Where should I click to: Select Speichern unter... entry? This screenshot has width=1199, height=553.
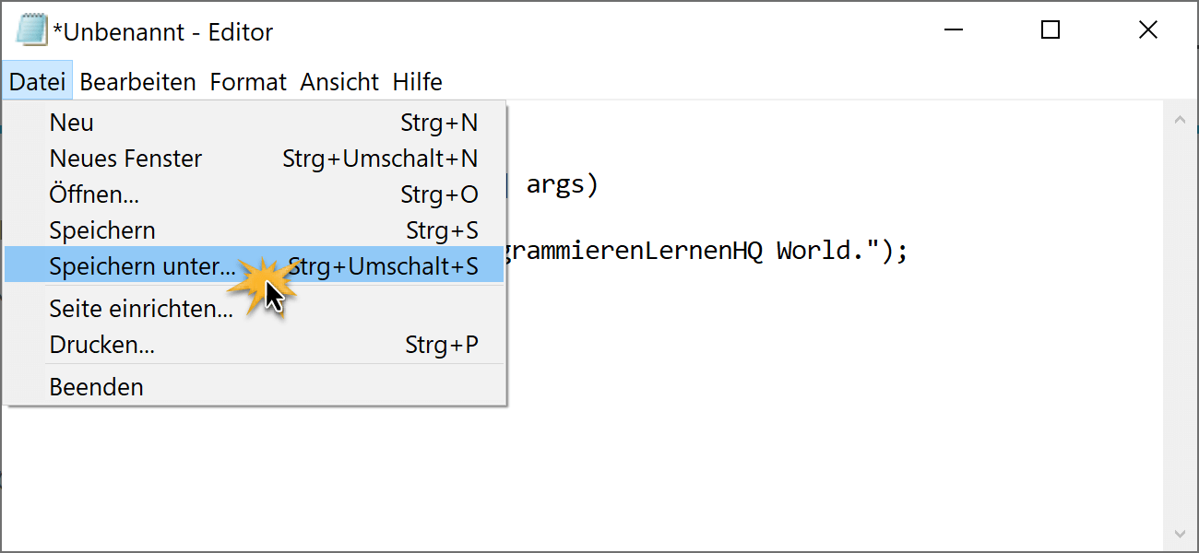(255, 266)
